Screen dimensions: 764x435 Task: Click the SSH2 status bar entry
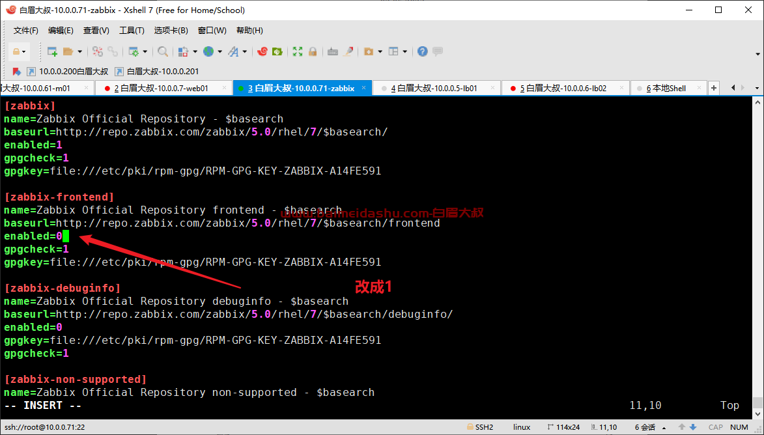coord(480,427)
